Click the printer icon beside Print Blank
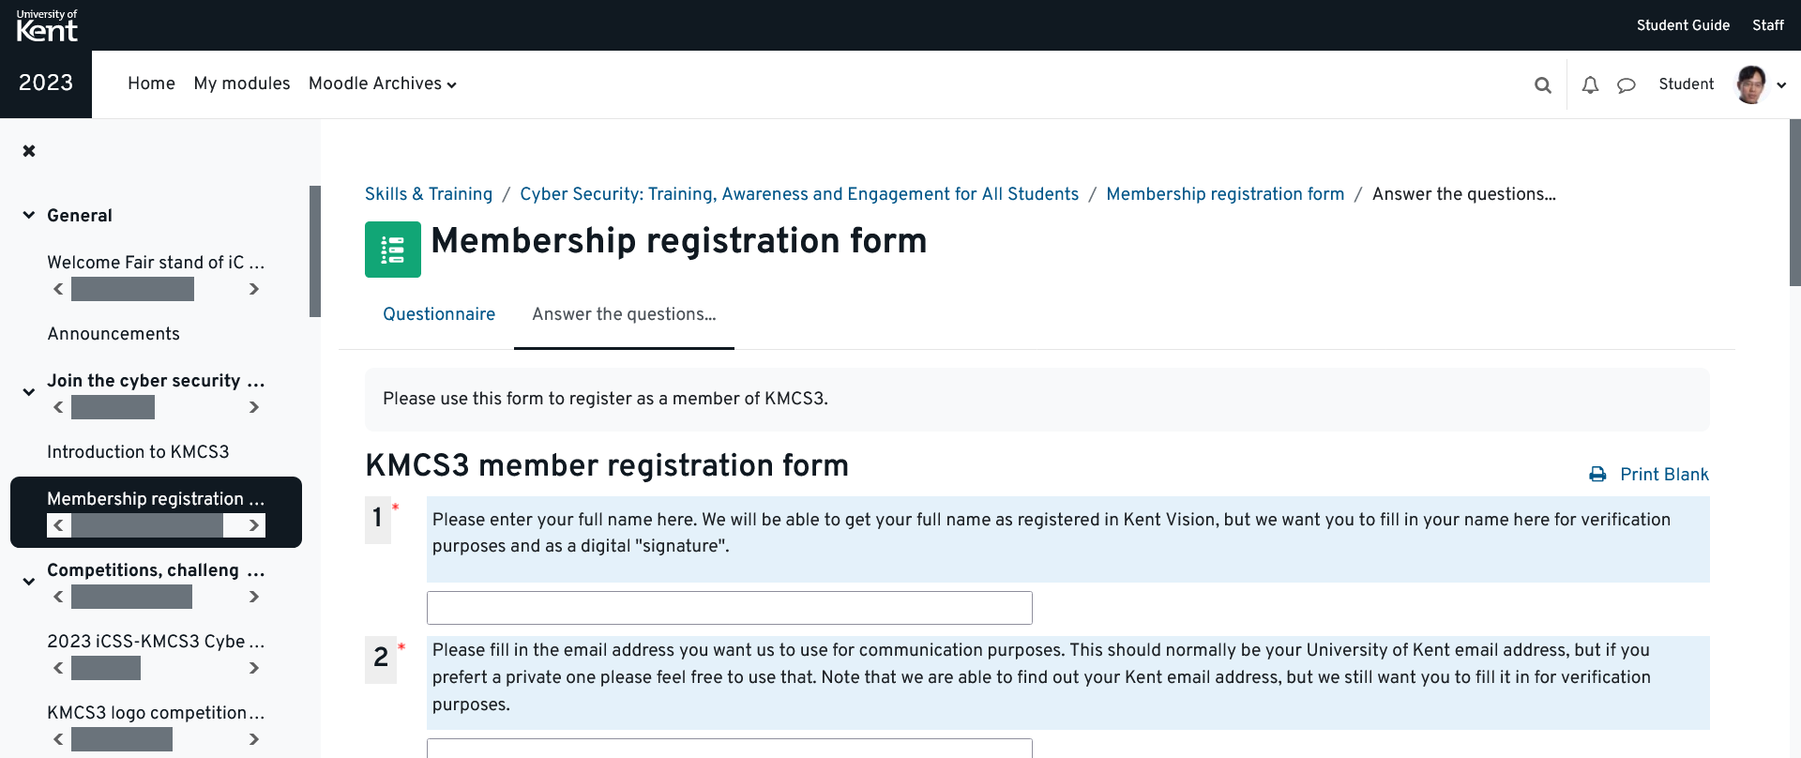This screenshot has width=1801, height=758. [1597, 475]
